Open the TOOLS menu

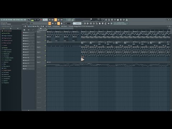click(22, 20)
